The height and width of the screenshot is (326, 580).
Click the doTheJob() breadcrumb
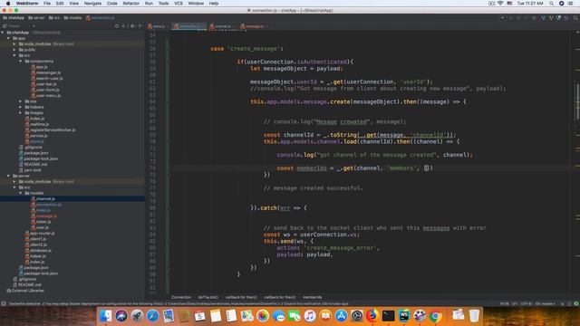(208, 297)
